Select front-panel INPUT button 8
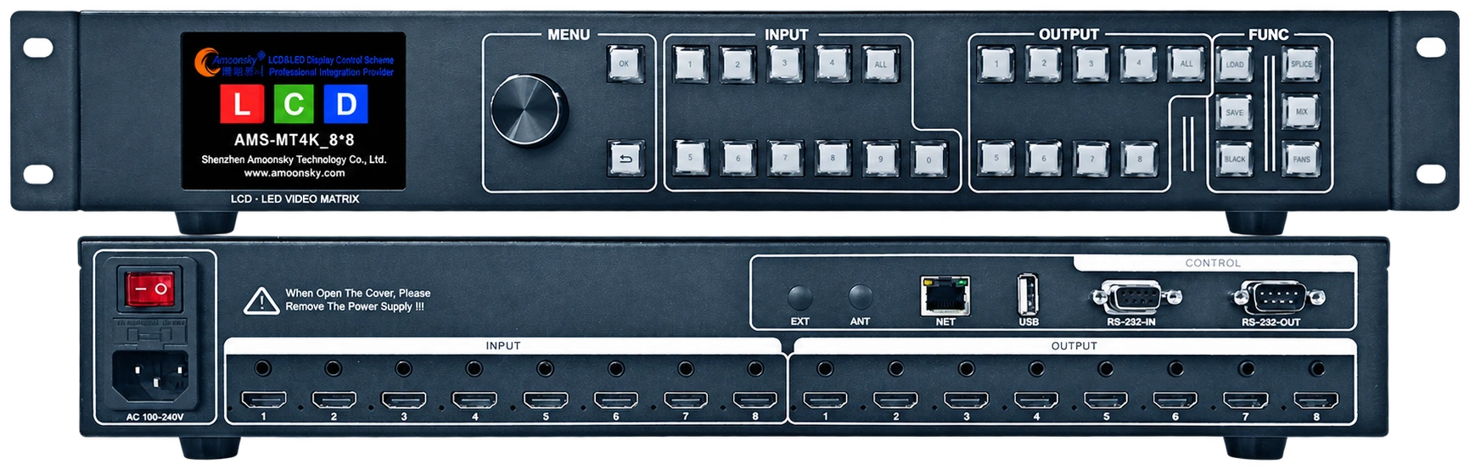 [x=833, y=158]
